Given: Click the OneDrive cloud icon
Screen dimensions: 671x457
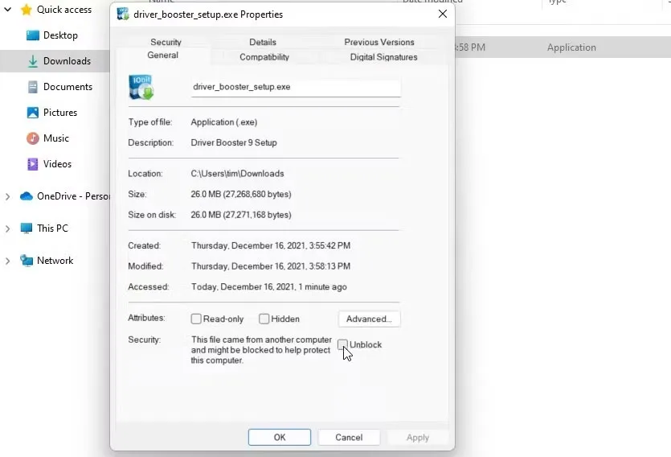Looking at the screenshot, I should [x=27, y=196].
